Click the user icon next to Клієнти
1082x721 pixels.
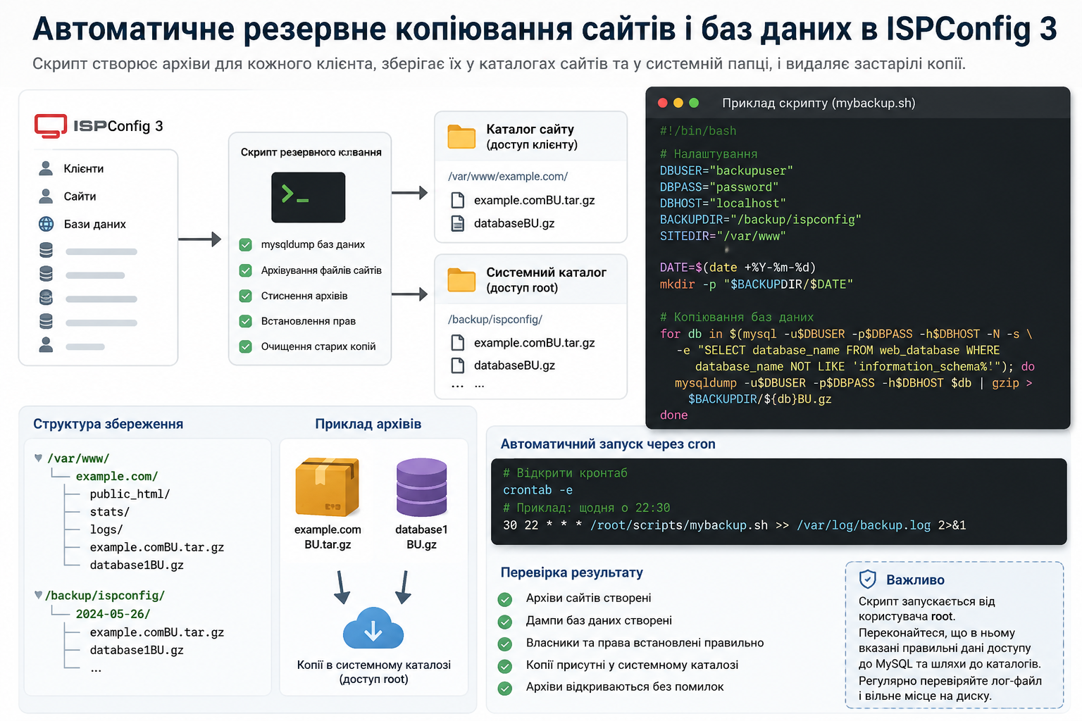click(46, 168)
